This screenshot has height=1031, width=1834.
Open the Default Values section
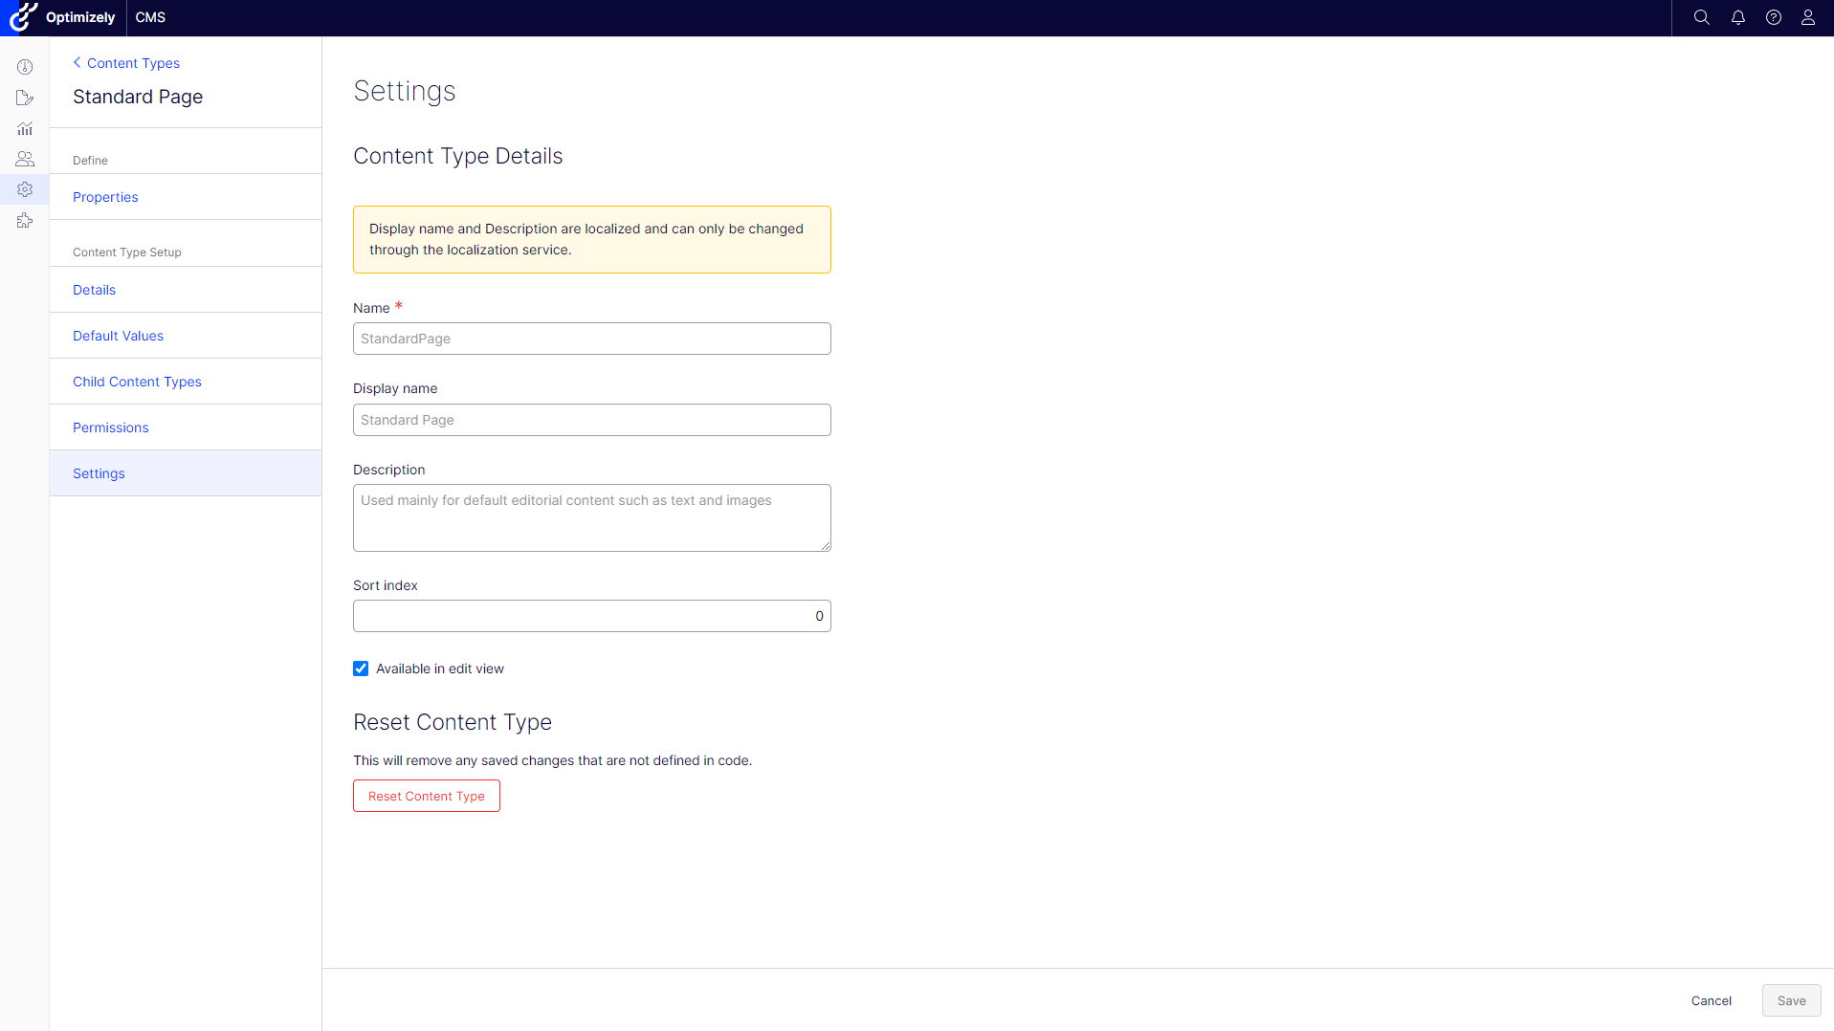pos(118,336)
